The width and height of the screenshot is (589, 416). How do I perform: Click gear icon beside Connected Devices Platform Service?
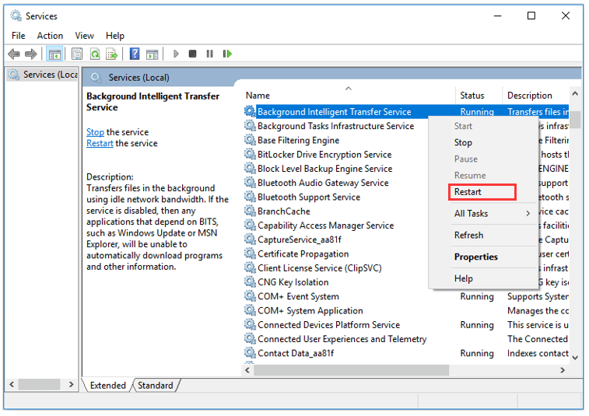click(250, 324)
